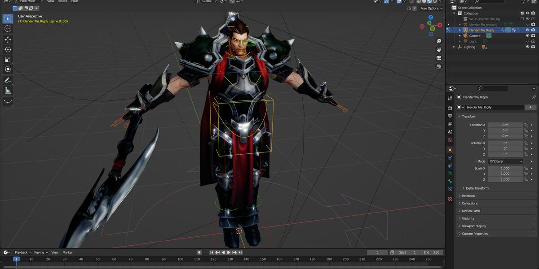Toggle Lighting collection visibility eye
This screenshot has width=539, height=269.
pos(528,47)
